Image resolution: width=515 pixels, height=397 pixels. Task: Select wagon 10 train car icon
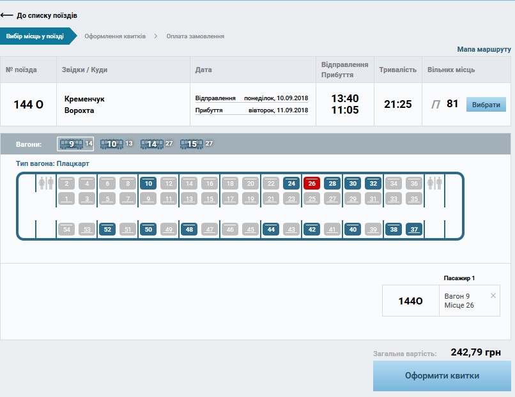(112, 144)
